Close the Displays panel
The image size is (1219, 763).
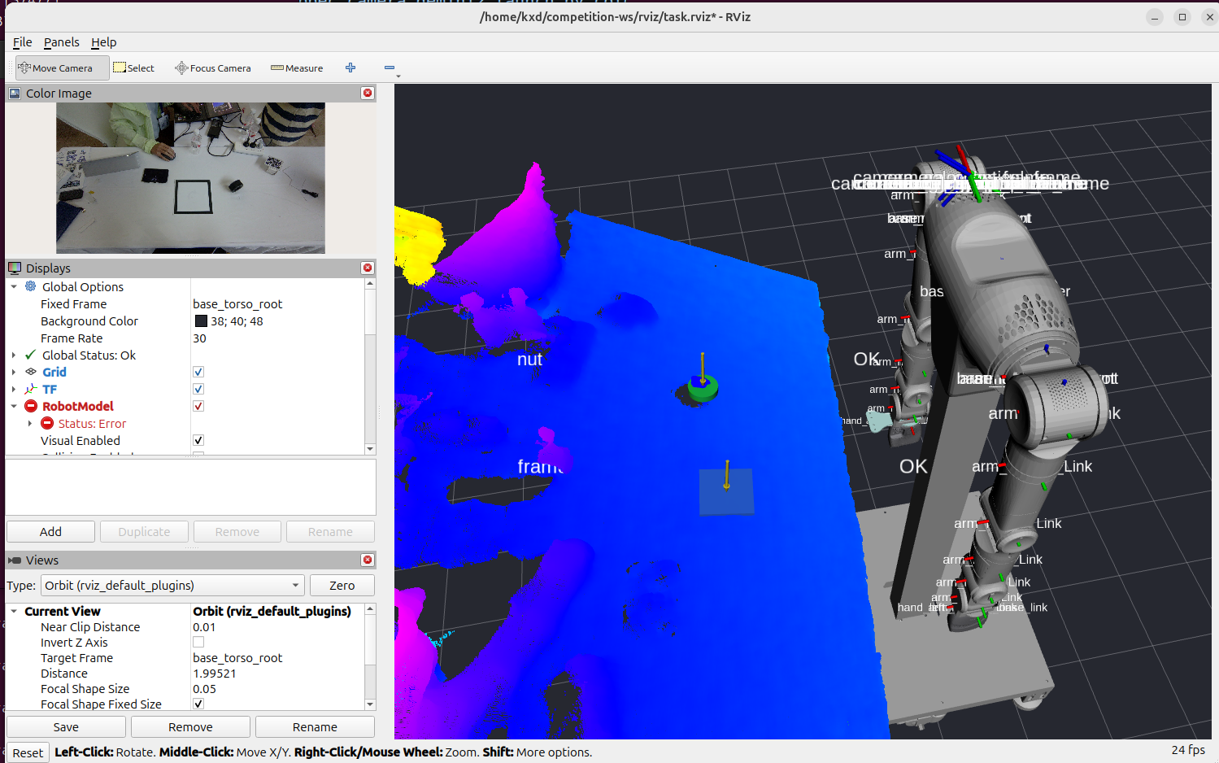point(368,268)
